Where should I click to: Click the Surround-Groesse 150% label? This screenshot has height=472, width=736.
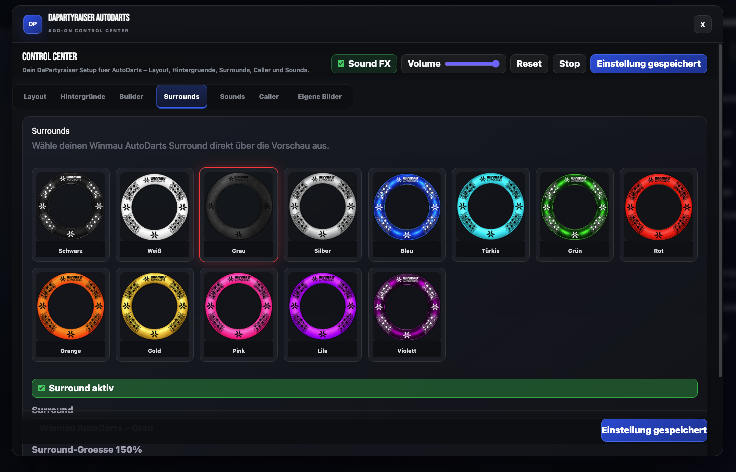[x=87, y=450]
